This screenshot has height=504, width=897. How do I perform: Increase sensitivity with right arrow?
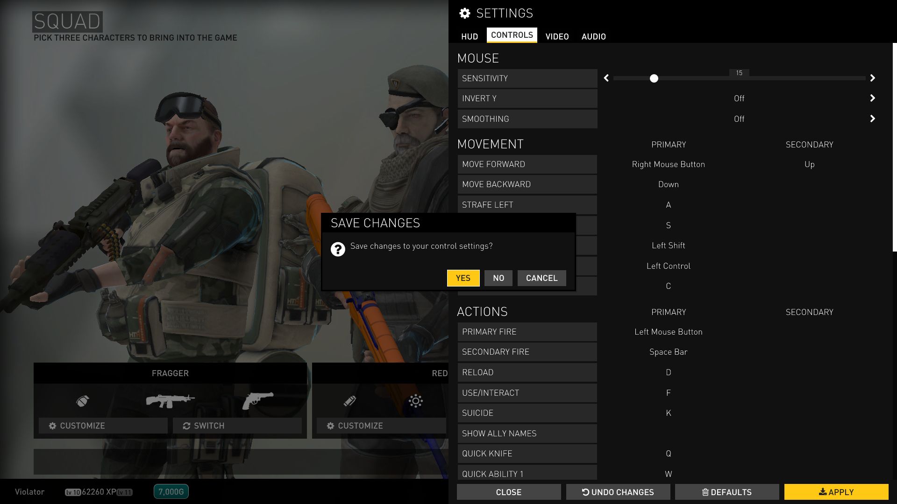point(872,78)
